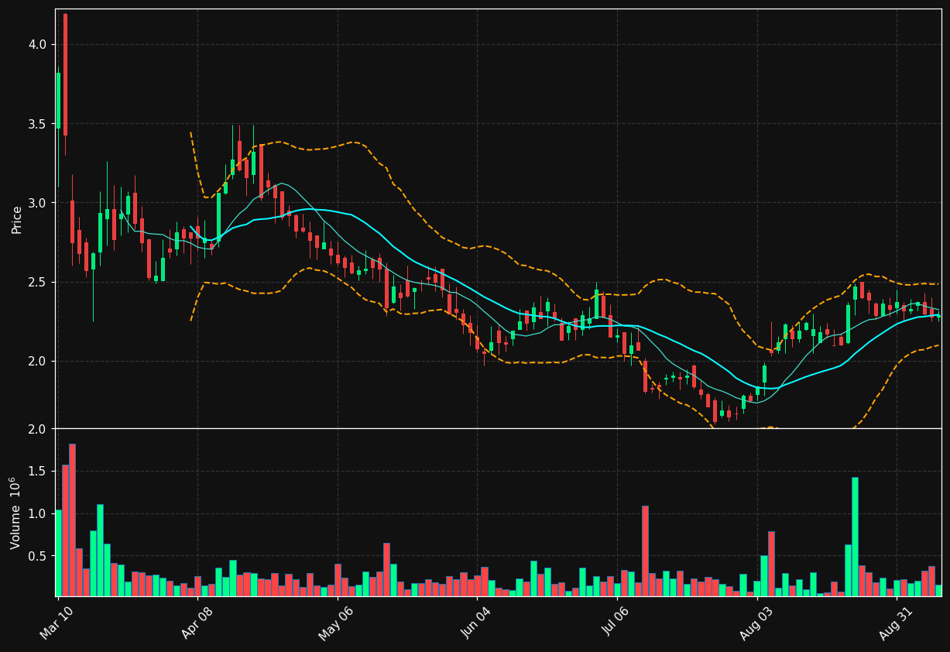Viewport: 950px width, 652px height.
Task: Click the "Volume 10⁶" axis label
Action: (15, 513)
